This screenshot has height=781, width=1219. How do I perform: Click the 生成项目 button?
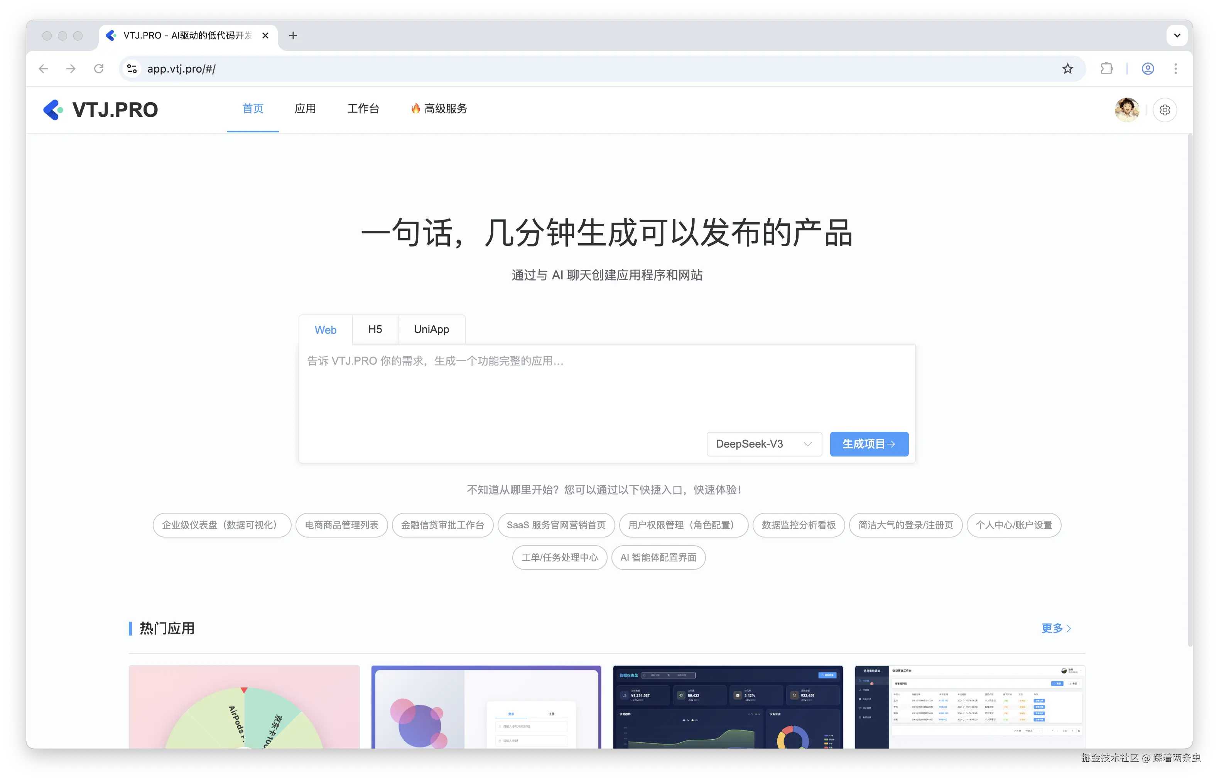pos(869,444)
